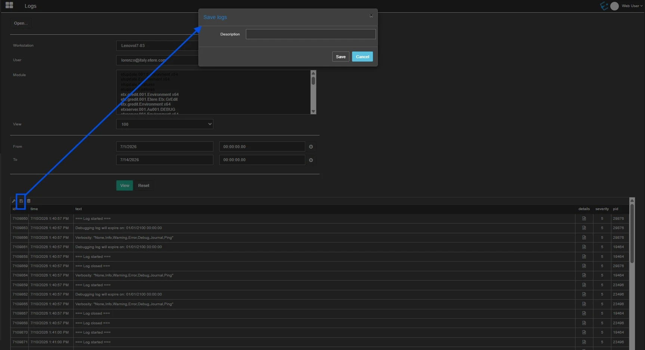
Task: Click the 'text' column header
Action: coord(78,209)
